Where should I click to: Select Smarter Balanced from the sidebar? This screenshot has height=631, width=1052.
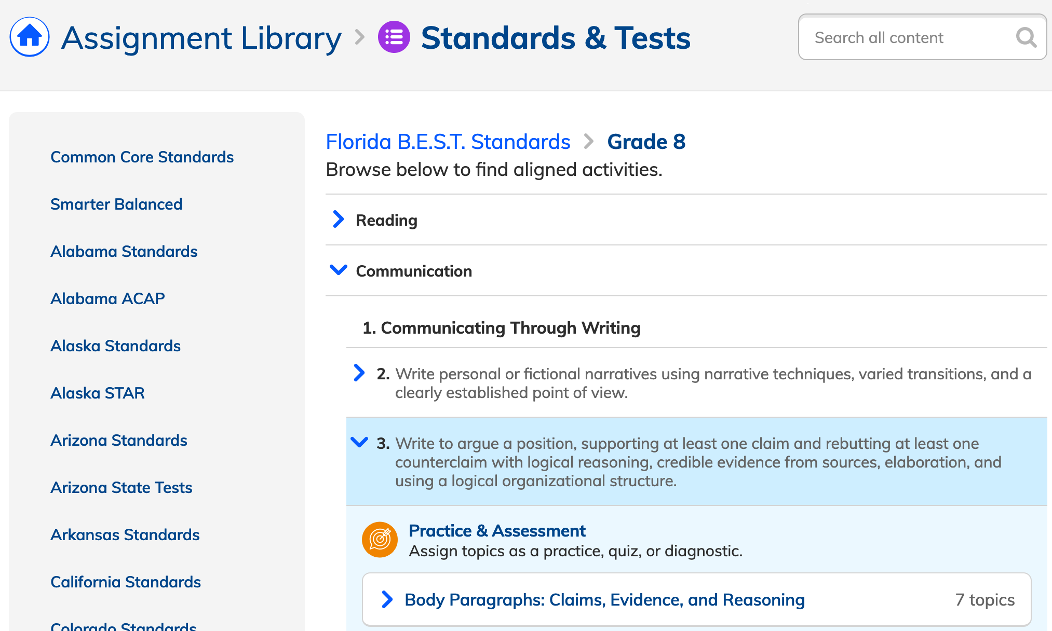(x=116, y=204)
